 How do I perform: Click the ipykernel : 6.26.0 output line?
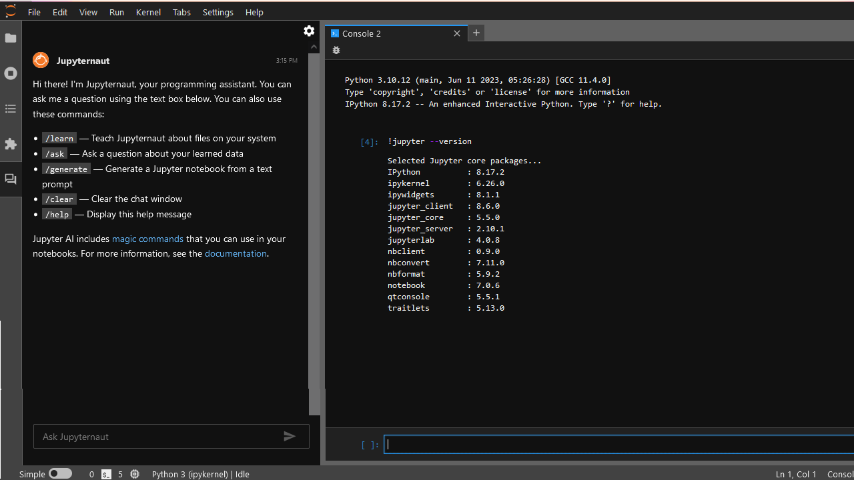[446, 183]
